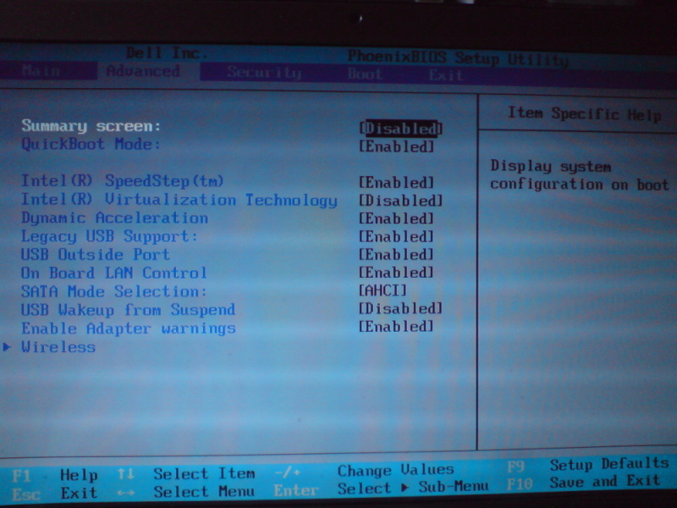Change Legacy USB Support value
The image size is (677, 508).
tap(396, 236)
